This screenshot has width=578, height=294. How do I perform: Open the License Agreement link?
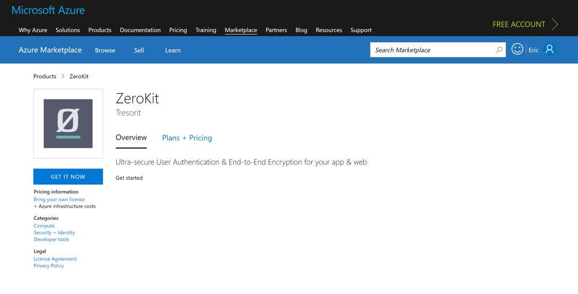(x=56, y=259)
